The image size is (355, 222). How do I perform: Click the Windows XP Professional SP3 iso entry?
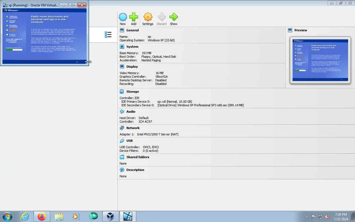point(201,105)
